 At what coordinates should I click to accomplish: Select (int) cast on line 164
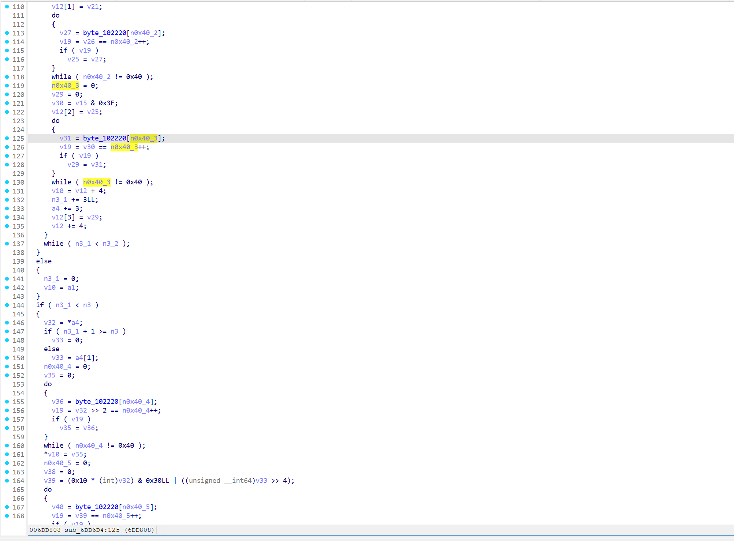tap(108, 481)
